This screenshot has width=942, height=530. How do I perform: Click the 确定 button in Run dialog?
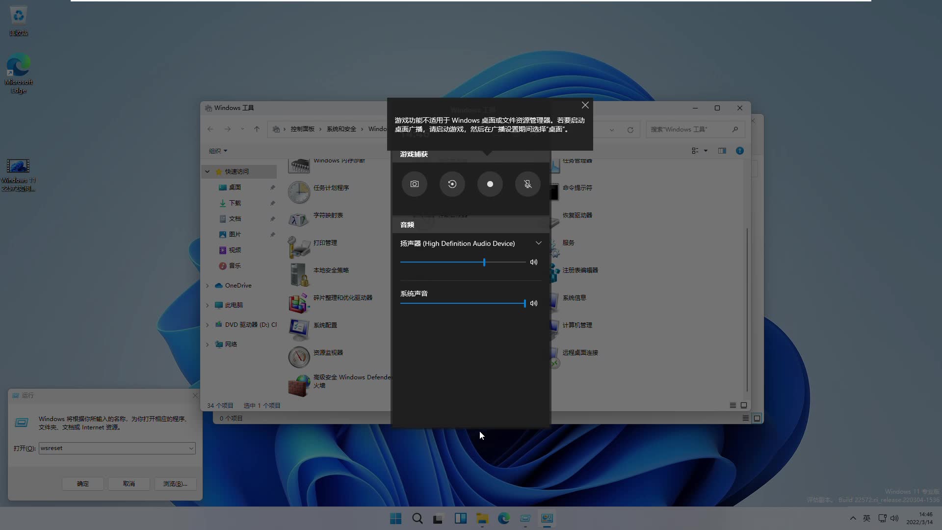pos(82,483)
